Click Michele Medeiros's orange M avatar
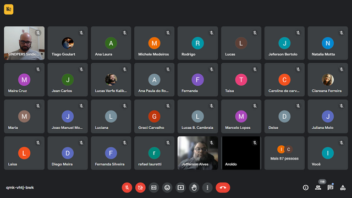 click(x=154, y=43)
